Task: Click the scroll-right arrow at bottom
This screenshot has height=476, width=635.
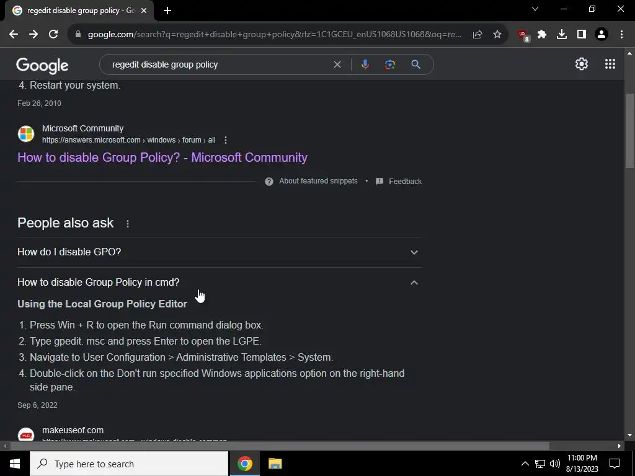Action: tap(619, 446)
